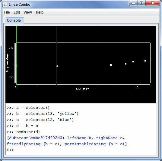Image resolution: width=162 pixels, height=161 pixels.
Task: Click the 'friendlyString=(b - c)' output text
Action: click(x=33, y=144)
